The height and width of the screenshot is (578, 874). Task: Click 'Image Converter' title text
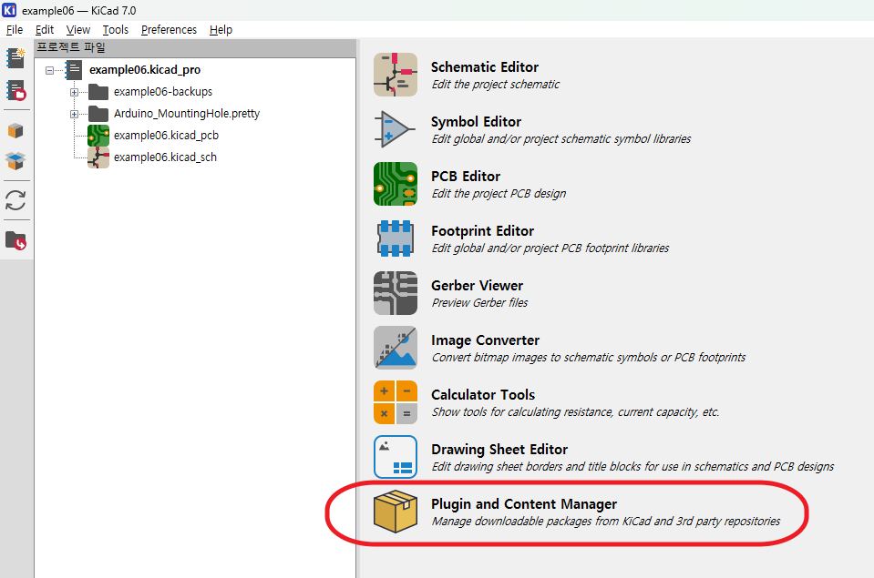[485, 340]
